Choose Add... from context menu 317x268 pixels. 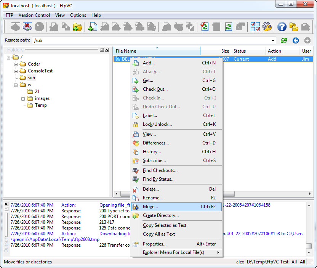click(x=176, y=63)
